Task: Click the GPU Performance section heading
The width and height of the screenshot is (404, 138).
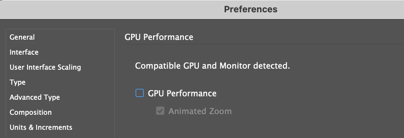Action: click(x=159, y=37)
